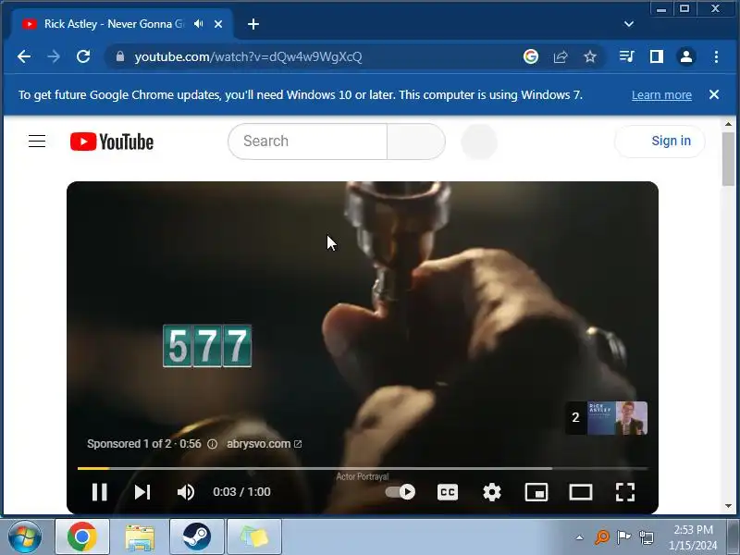Enable miniplayer mode

pos(536,492)
